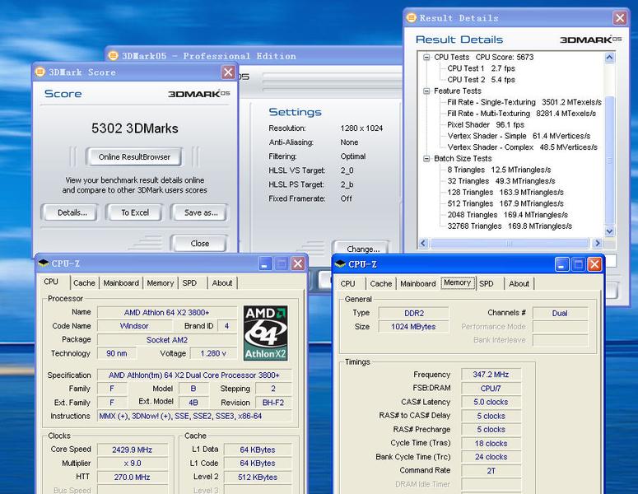The width and height of the screenshot is (638, 494).
Task: Click the processor Name field AMD Athlon 64 X2 3800+
Action: pyautogui.click(x=167, y=313)
